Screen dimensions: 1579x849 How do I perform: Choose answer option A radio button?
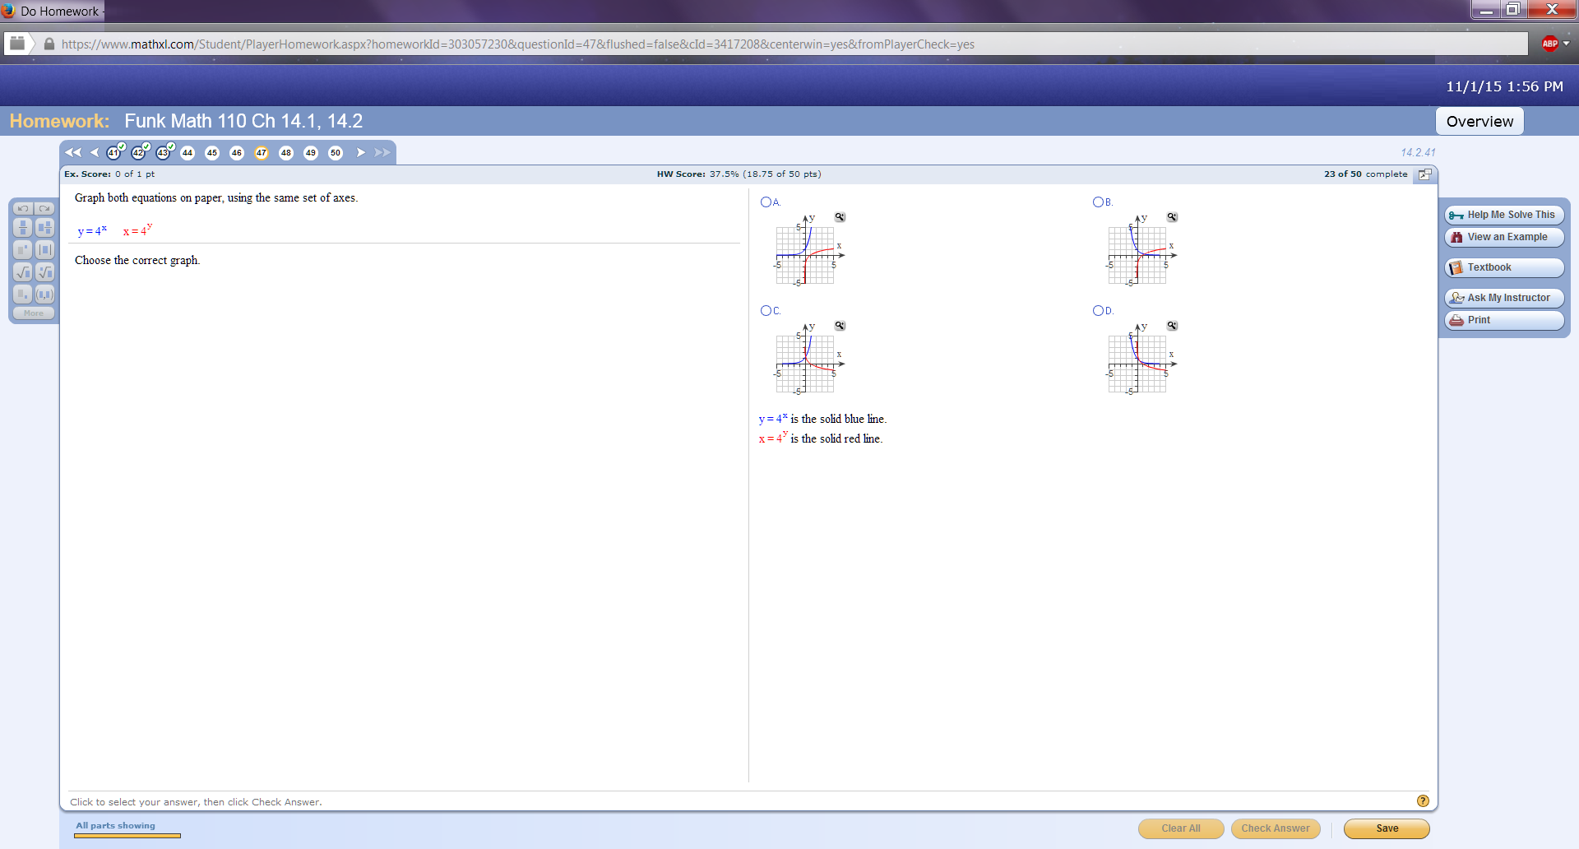click(766, 202)
